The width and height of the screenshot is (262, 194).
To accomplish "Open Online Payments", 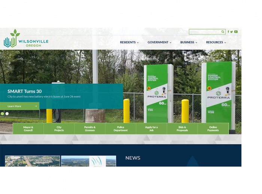I will point(213,129).
